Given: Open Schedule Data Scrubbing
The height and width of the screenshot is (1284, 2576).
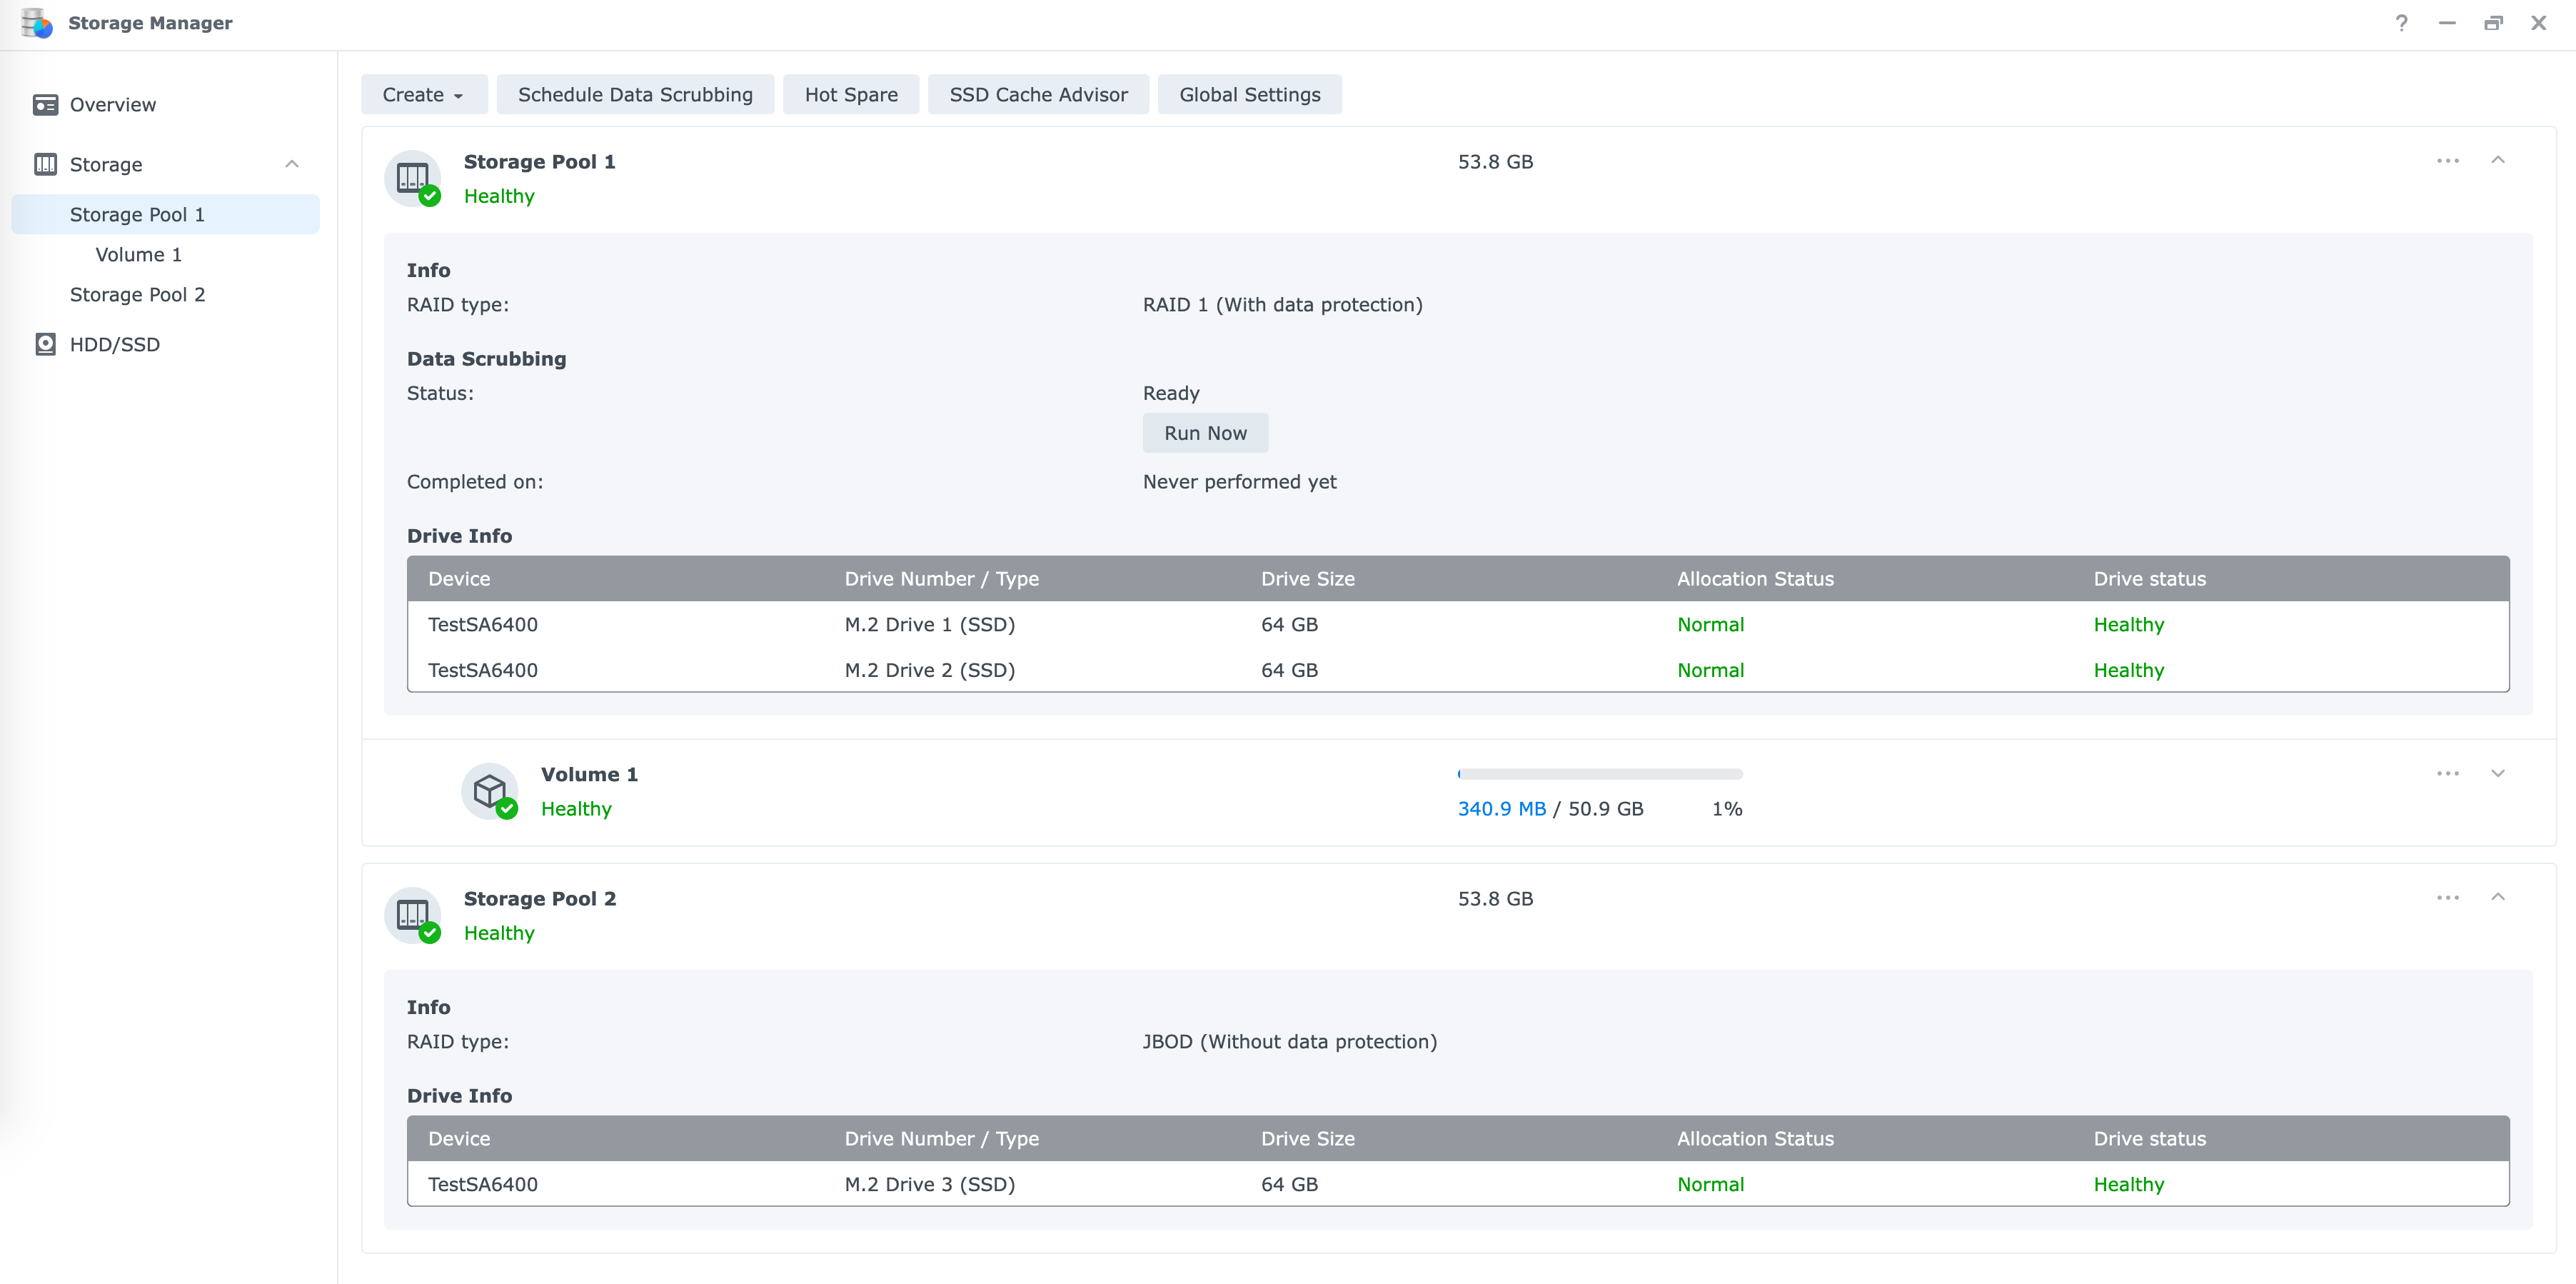Looking at the screenshot, I should click(x=634, y=95).
